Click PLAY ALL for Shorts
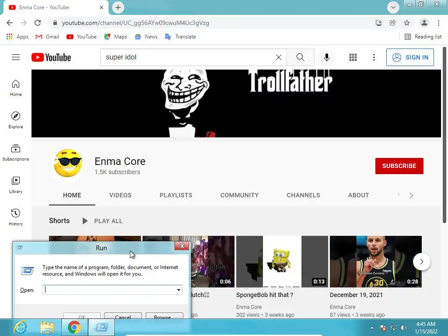The height and width of the screenshot is (336, 448). click(102, 221)
